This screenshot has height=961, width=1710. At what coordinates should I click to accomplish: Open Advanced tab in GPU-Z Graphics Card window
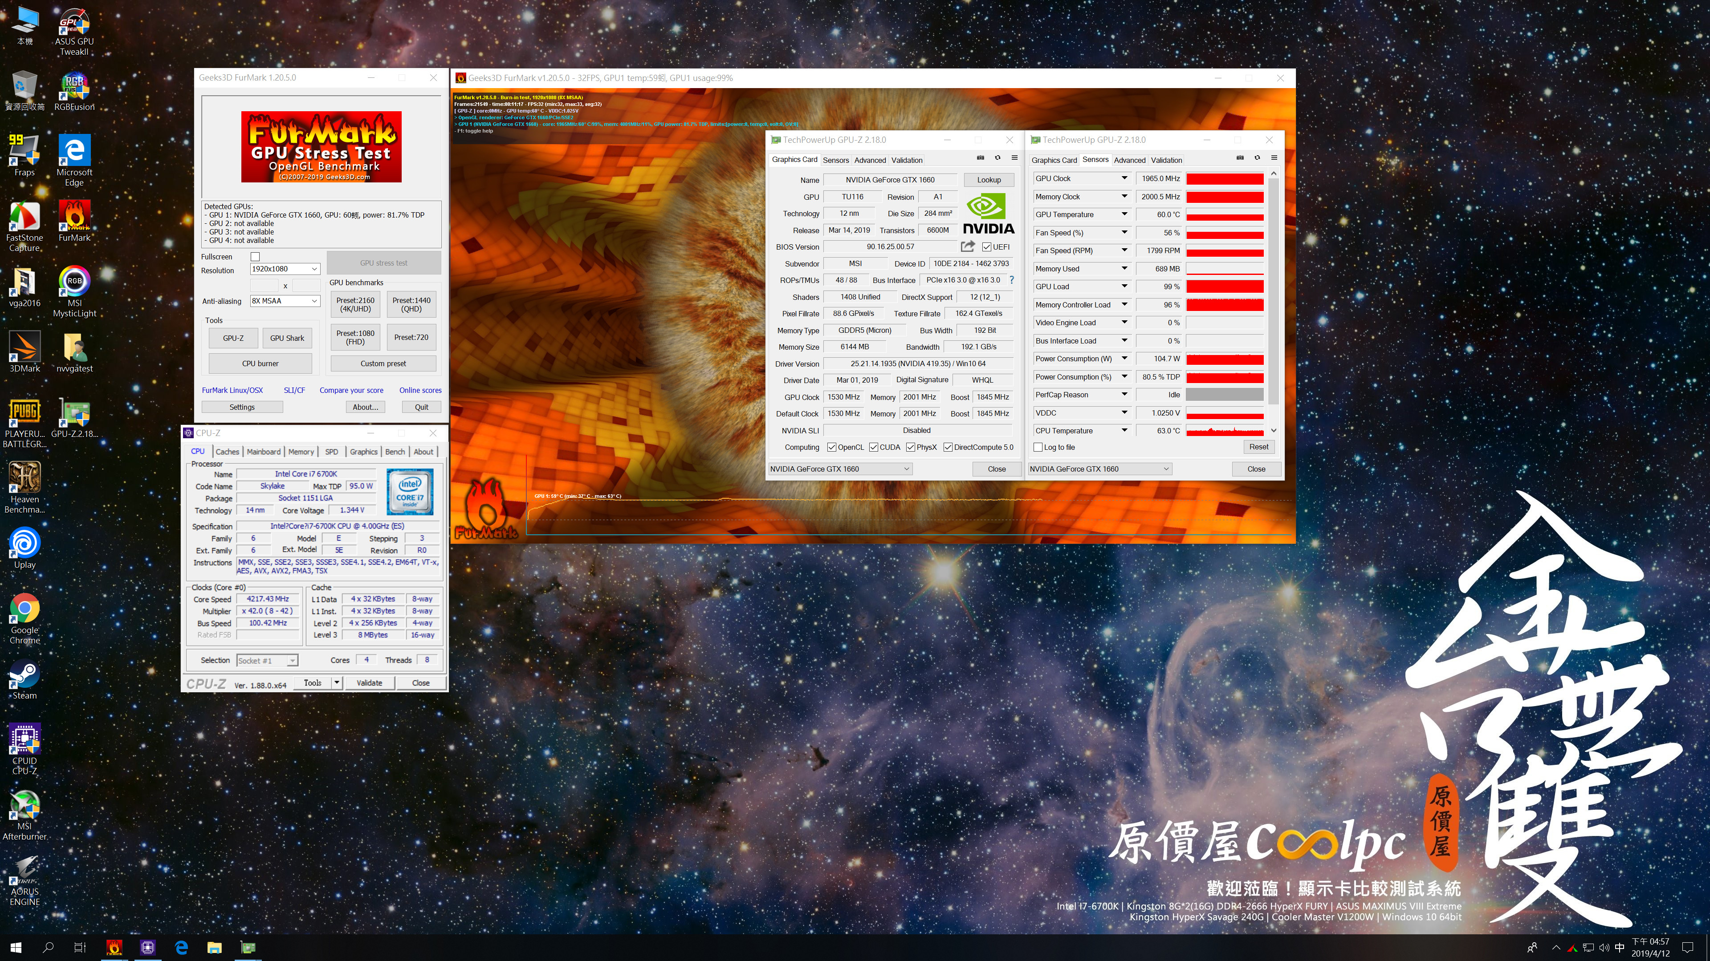870,160
